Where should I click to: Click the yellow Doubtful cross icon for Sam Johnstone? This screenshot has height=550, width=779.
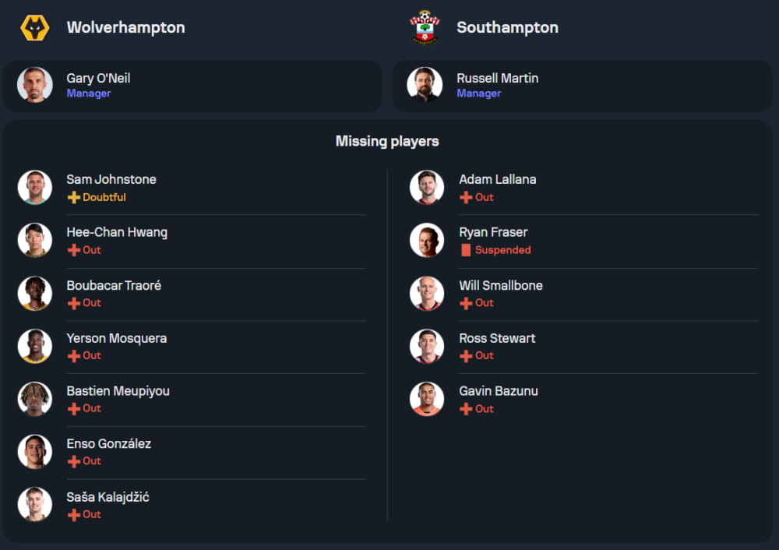(74, 198)
